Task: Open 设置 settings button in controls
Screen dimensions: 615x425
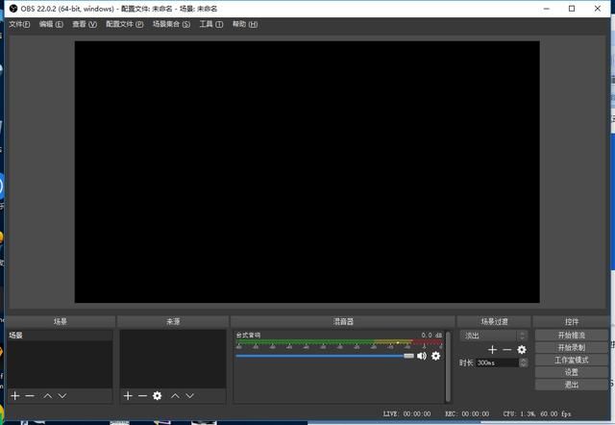Action: click(571, 372)
